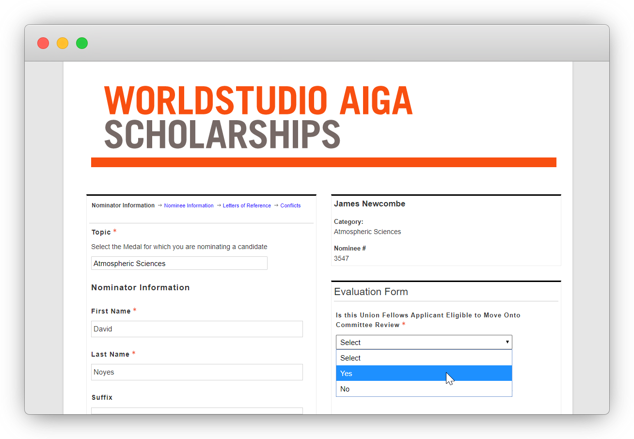This screenshot has height=439, width=634.
Task: Click the Evaluation Form heading
Action: [371, 292]
